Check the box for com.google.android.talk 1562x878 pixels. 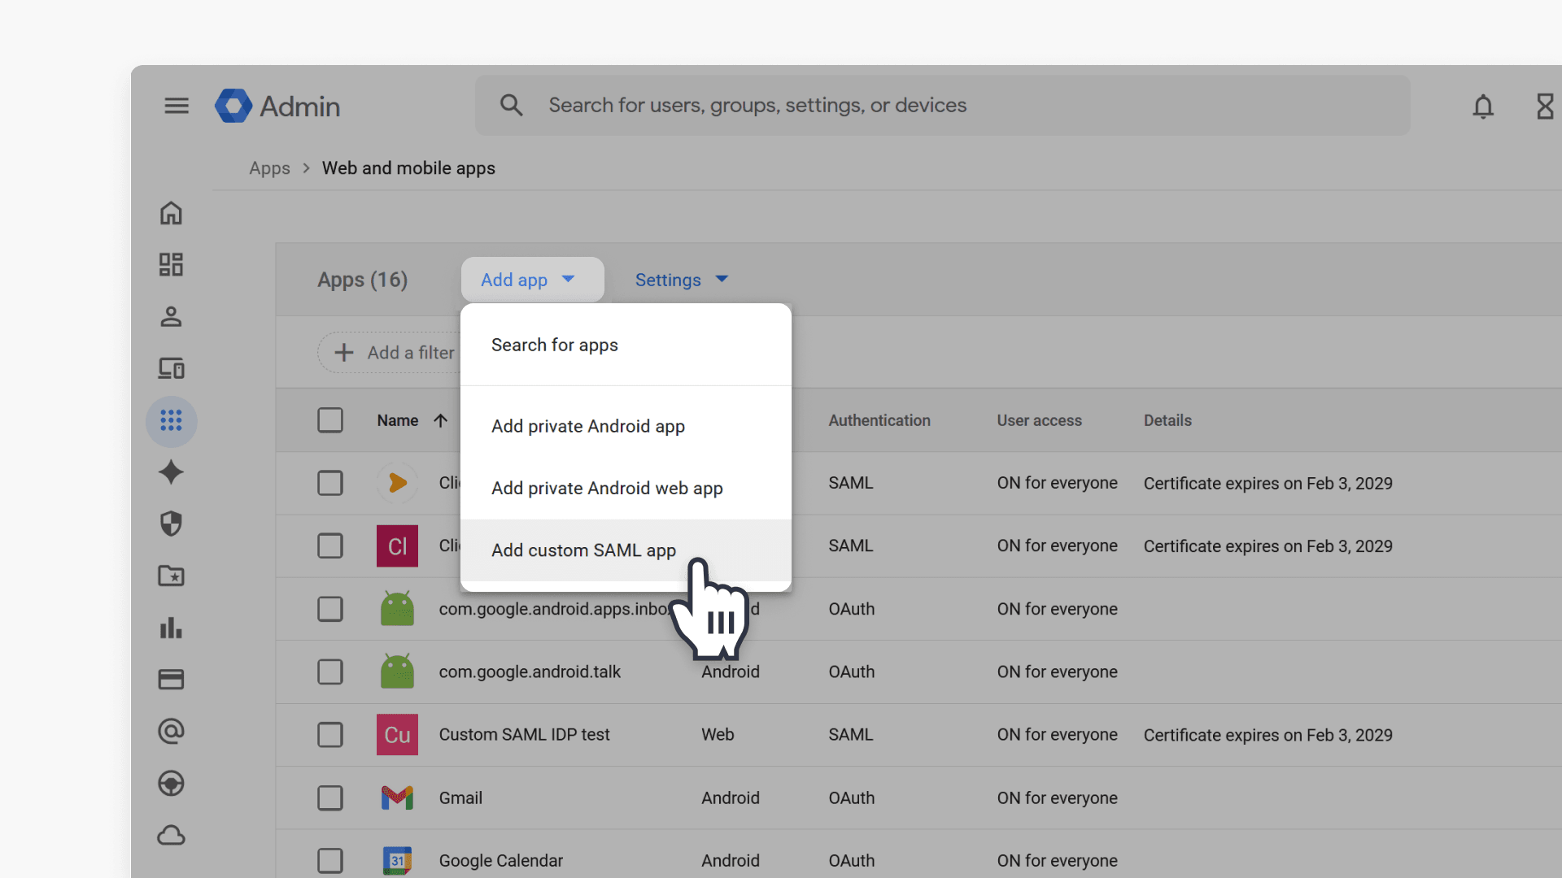330,672
